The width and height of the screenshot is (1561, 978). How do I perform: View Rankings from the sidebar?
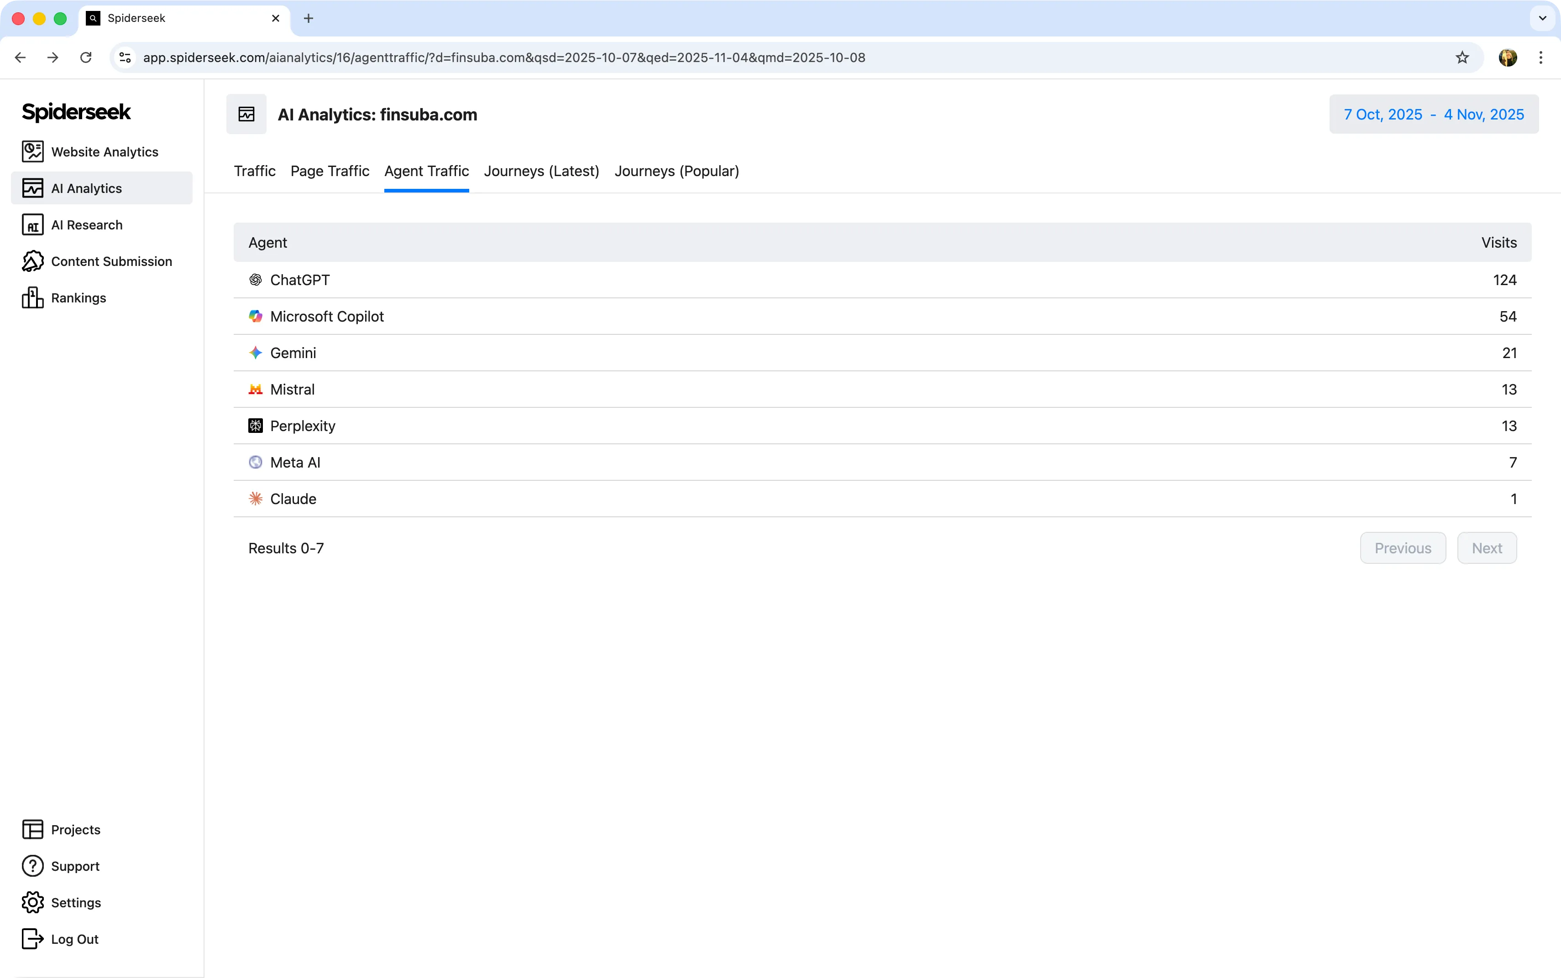(x=78, y=297)
